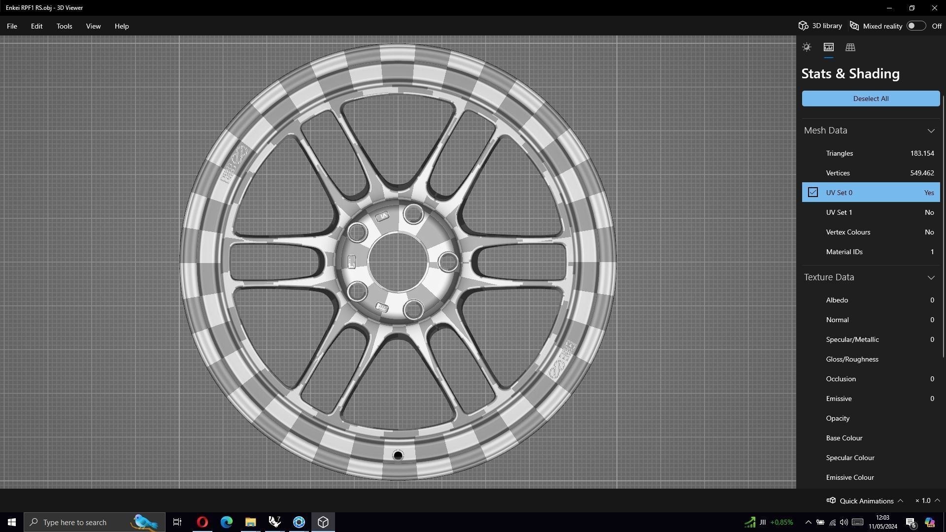Open the animation speed × 1.0 dropdown
946x532 pixels.
927,500
